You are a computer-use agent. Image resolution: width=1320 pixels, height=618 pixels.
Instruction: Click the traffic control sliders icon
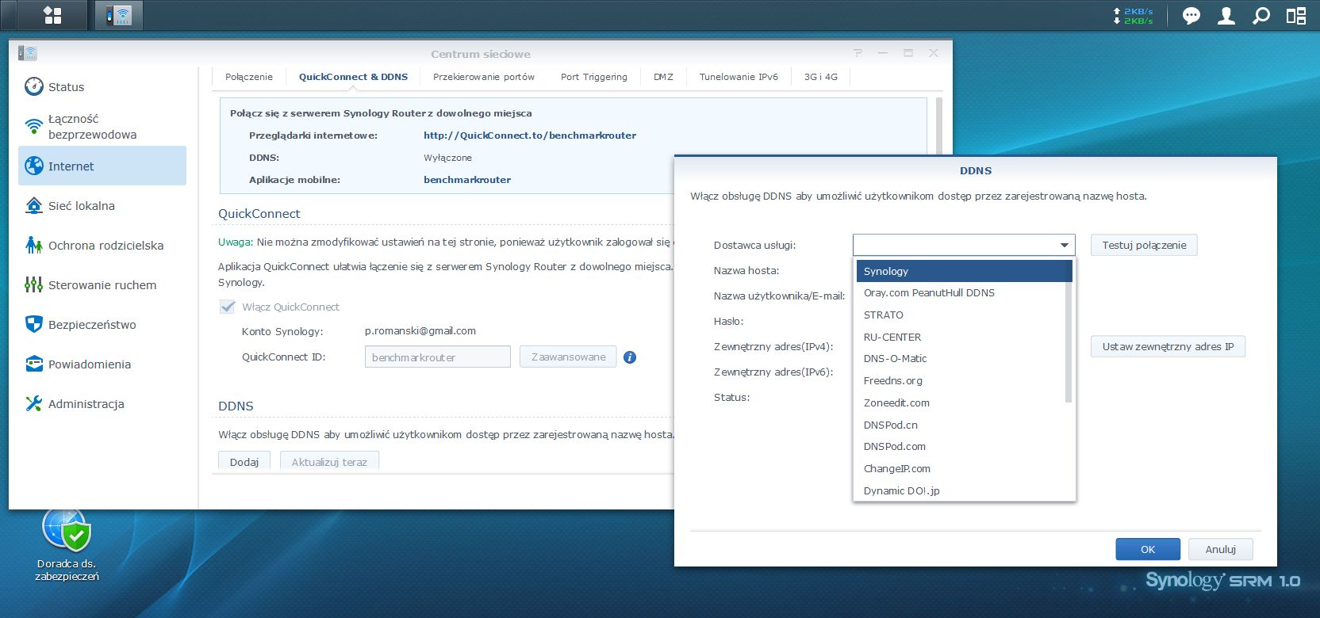[x=34, y=284]
